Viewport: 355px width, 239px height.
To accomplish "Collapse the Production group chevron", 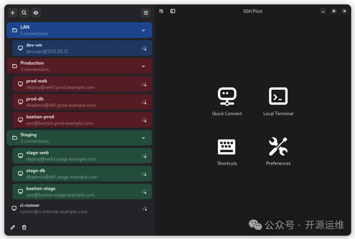I will [x=143, y=66].
